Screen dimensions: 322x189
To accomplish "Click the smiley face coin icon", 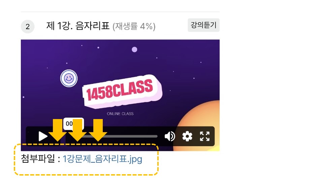I will coord(69,78).
